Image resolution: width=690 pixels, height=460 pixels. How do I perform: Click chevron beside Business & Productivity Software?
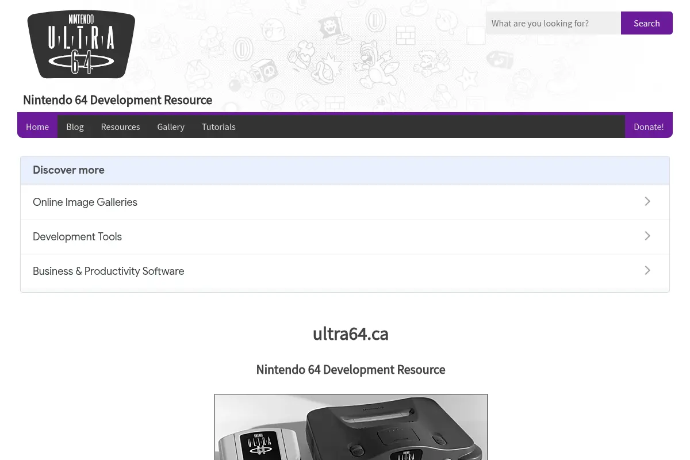647,270
